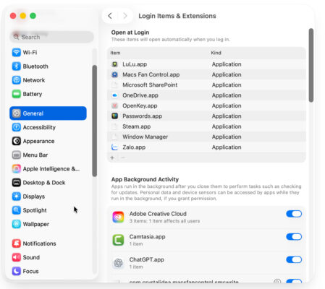The width and height of the screenshot is (325, 289).
Task: Select the LuLu.app name text
Action: click(x=135, y=64)
